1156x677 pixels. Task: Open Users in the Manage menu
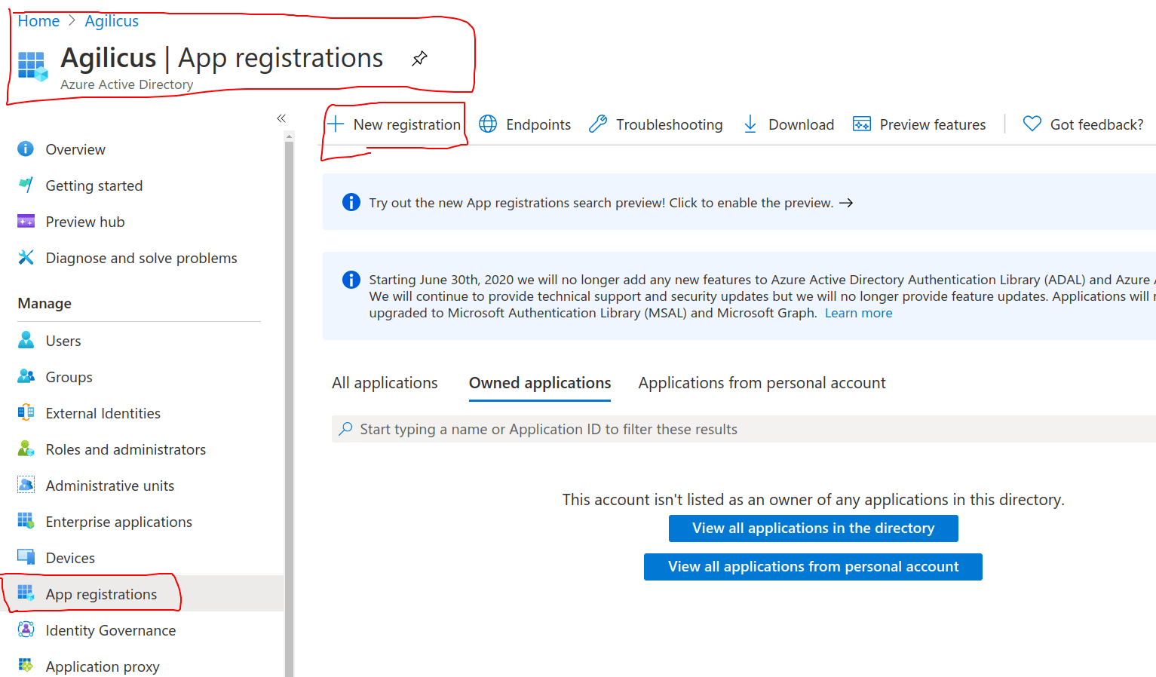[63, 341]
